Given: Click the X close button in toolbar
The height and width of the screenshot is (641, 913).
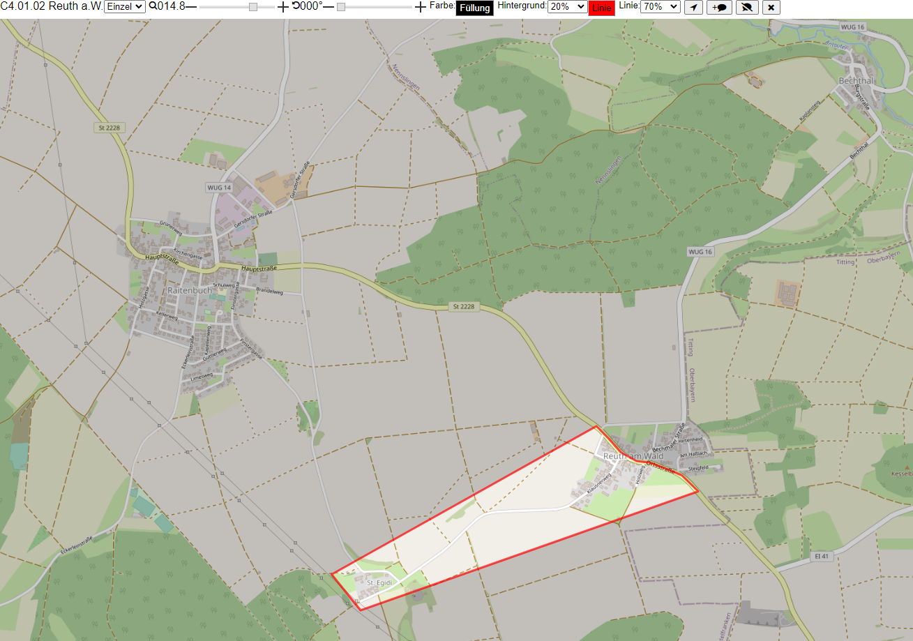Looking at the screenshot, I should coord(771,7).
